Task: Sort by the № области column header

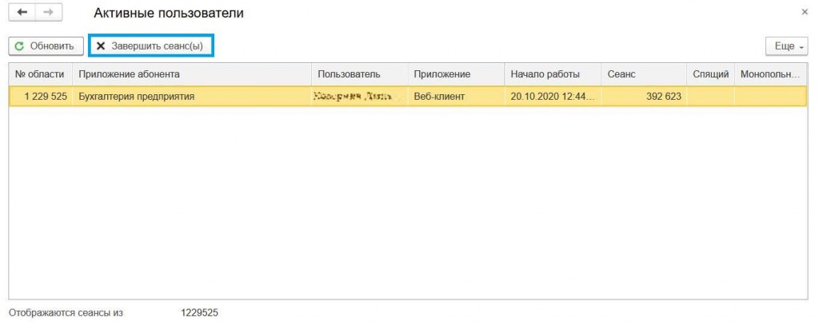Action: point(40,74)
